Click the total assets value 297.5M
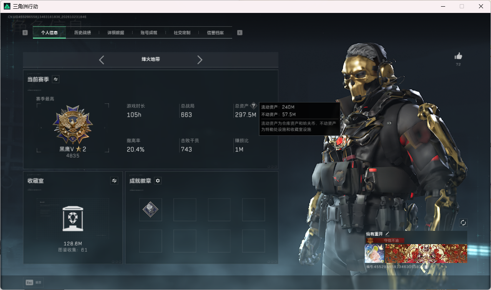Viewport: 491px width, 290px height. coord(245,115)
